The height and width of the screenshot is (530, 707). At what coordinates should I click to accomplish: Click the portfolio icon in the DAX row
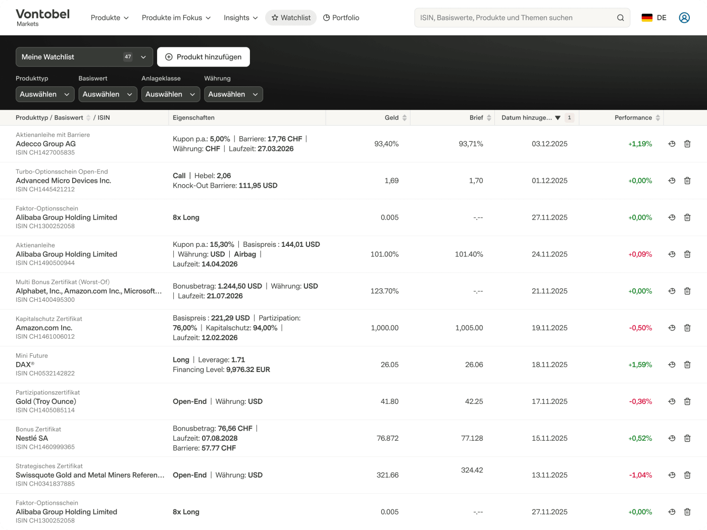[672, 365]
